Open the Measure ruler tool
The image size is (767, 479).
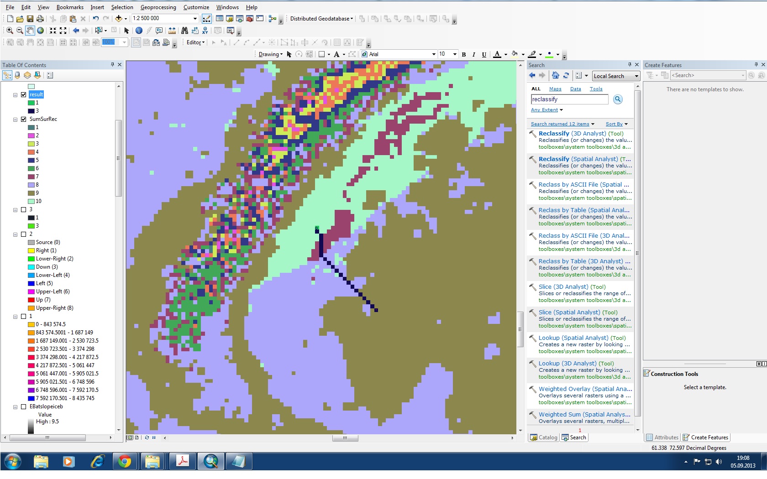click(172, 31)
